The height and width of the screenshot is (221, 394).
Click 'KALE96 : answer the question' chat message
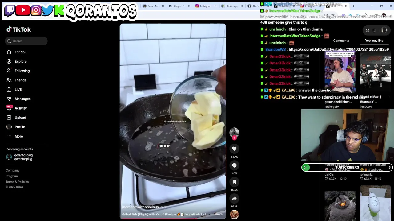pos(297,90)
